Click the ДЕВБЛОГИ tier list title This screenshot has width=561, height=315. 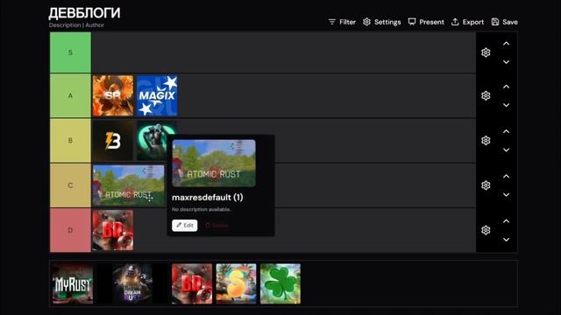(x=84, y=13)
